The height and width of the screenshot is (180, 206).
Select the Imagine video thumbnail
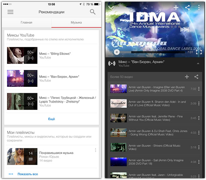pos(118,89)
